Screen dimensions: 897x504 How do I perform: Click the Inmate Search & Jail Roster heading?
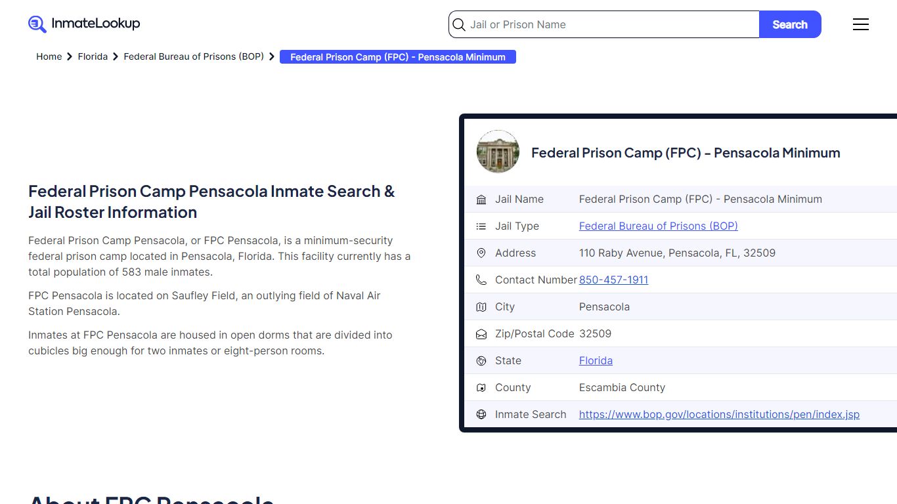click(211, 202)
